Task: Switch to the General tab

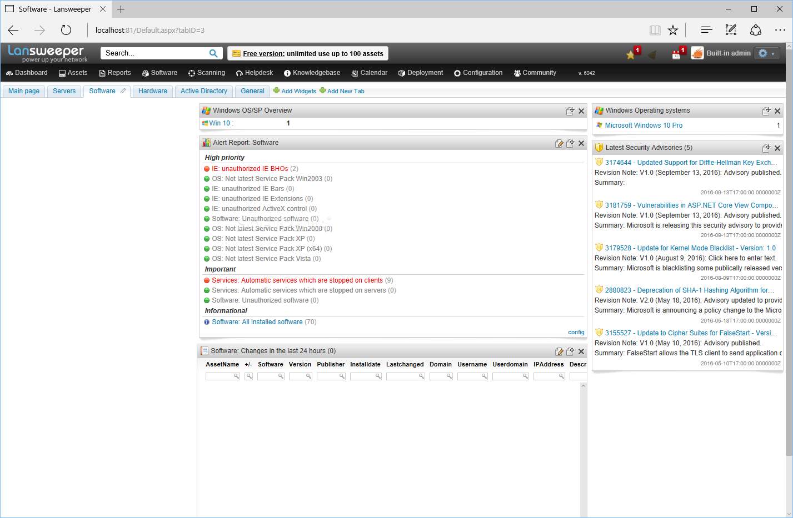Action: click(x=253, y=91)
